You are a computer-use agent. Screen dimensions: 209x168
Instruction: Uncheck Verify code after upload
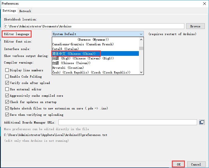[x=7, y=83]
